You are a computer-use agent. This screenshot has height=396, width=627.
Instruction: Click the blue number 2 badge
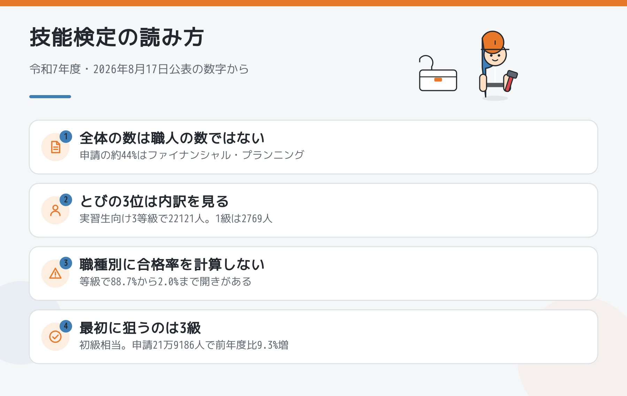pos(66,200)
